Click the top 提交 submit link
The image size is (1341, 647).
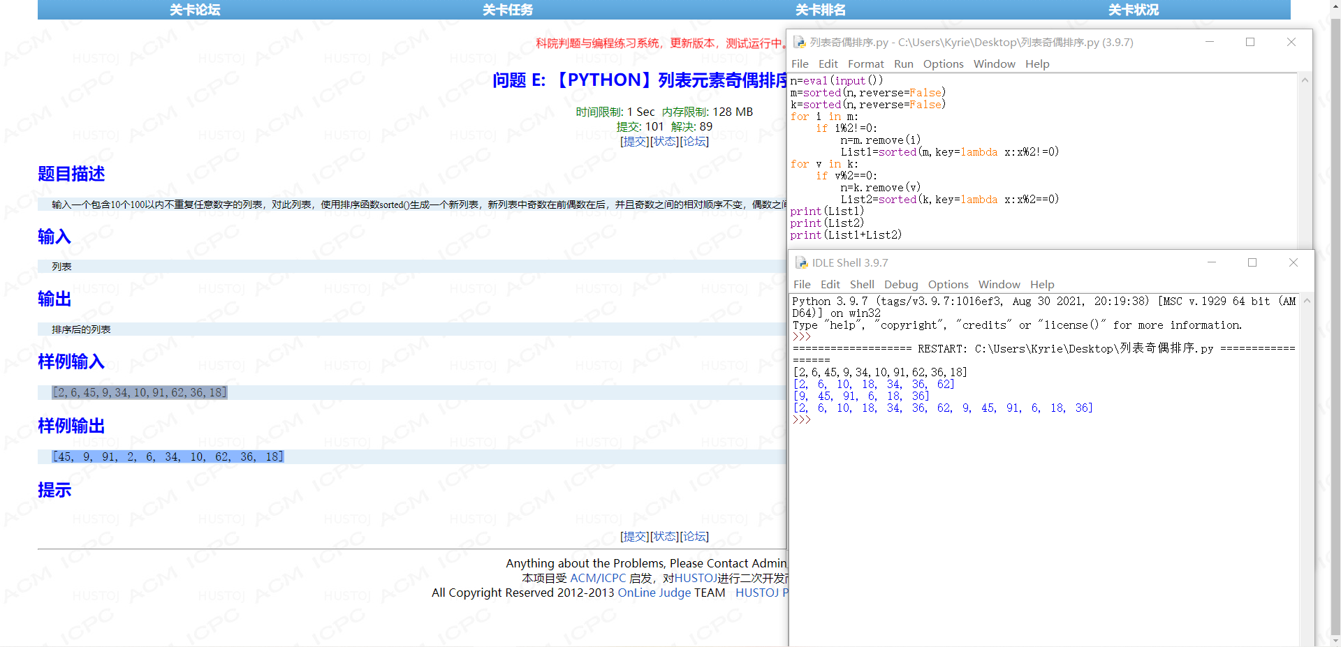[635, 142]
